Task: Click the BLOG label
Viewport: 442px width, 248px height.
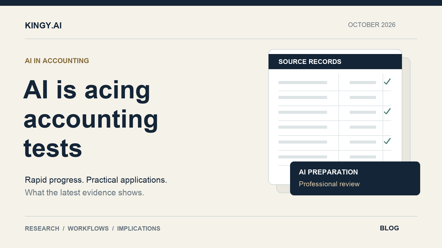Action: point(389,228)
